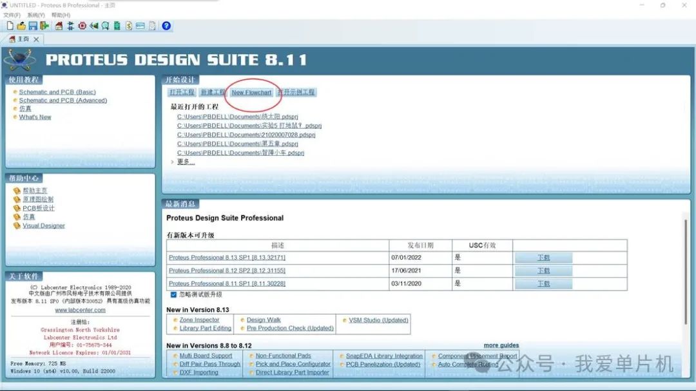The image size is (696, 391).
Task: Download Proteus Professional 8.13 SP1 with 下载
Action: (x=543, y=258)
